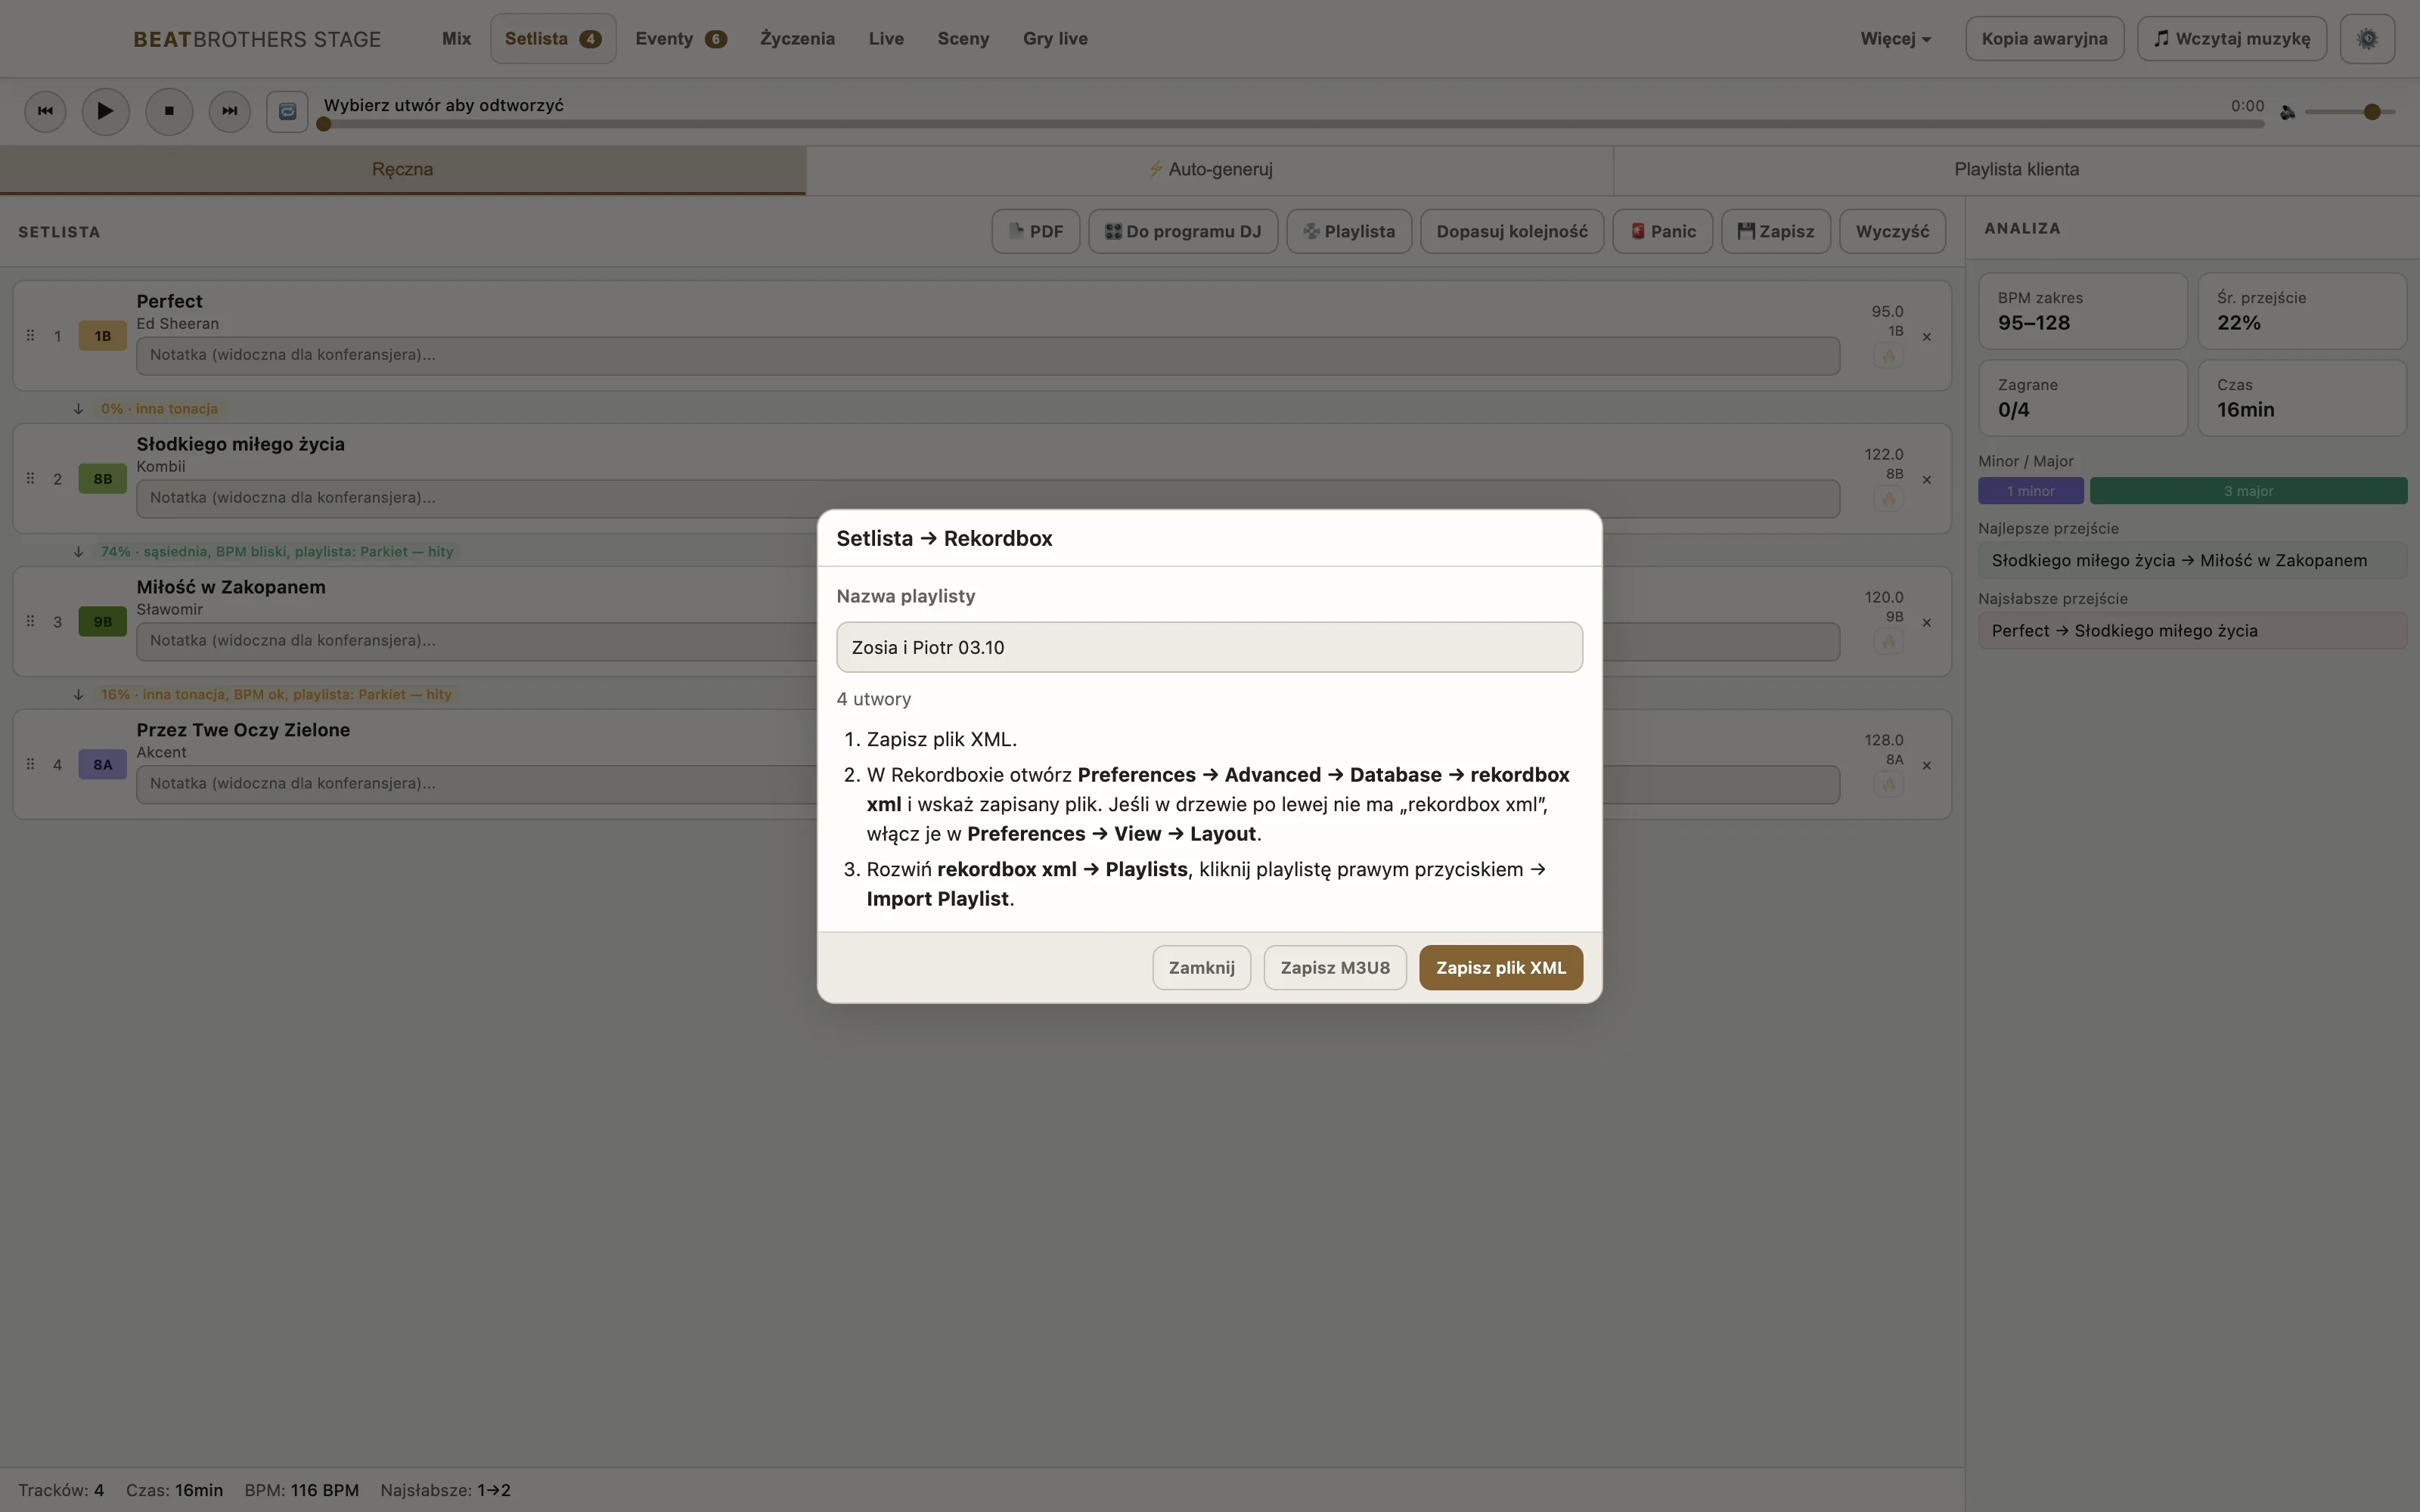The height and width of the screenshot is (1512, 2420).
Task: Remove Słodkiego miłego życia with its x icon
Action: pyautogui.click(x=1926, y=480)
